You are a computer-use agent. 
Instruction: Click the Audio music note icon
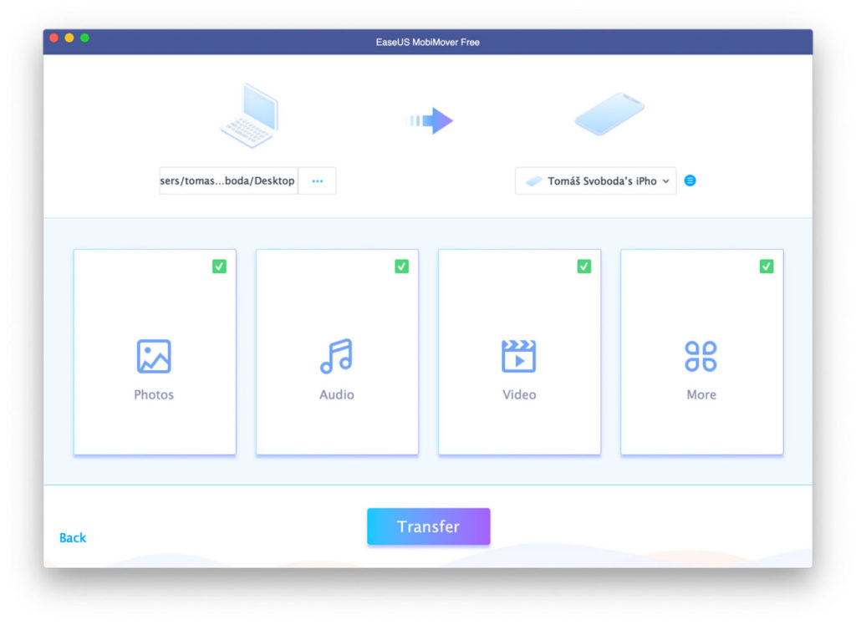click(x=336, y=356)
